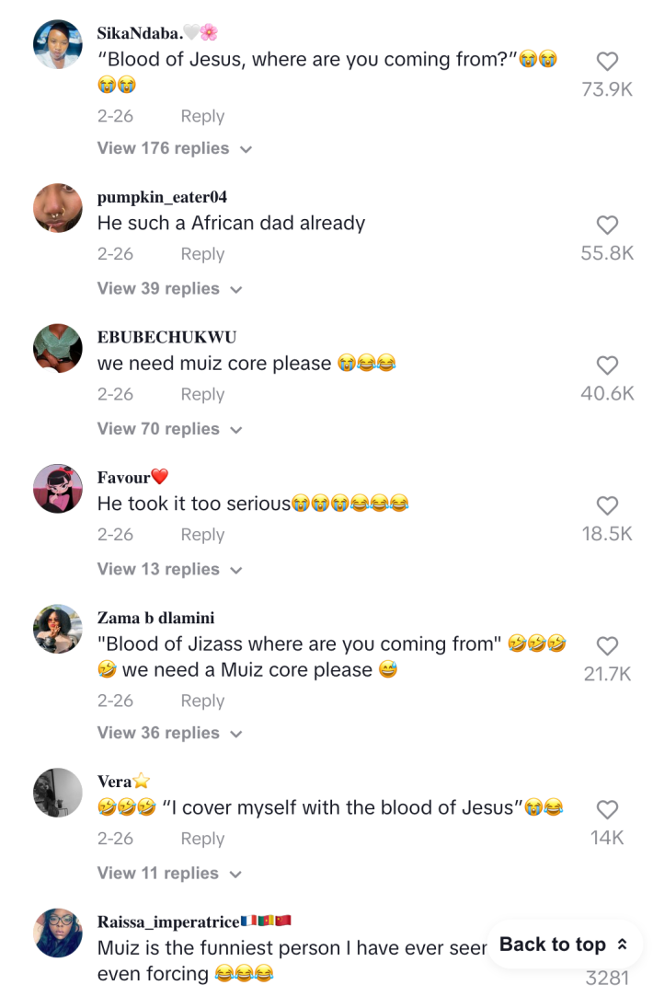Toggle like on the comment with 14K hearts
653x997 pixels.
point(607,810)
